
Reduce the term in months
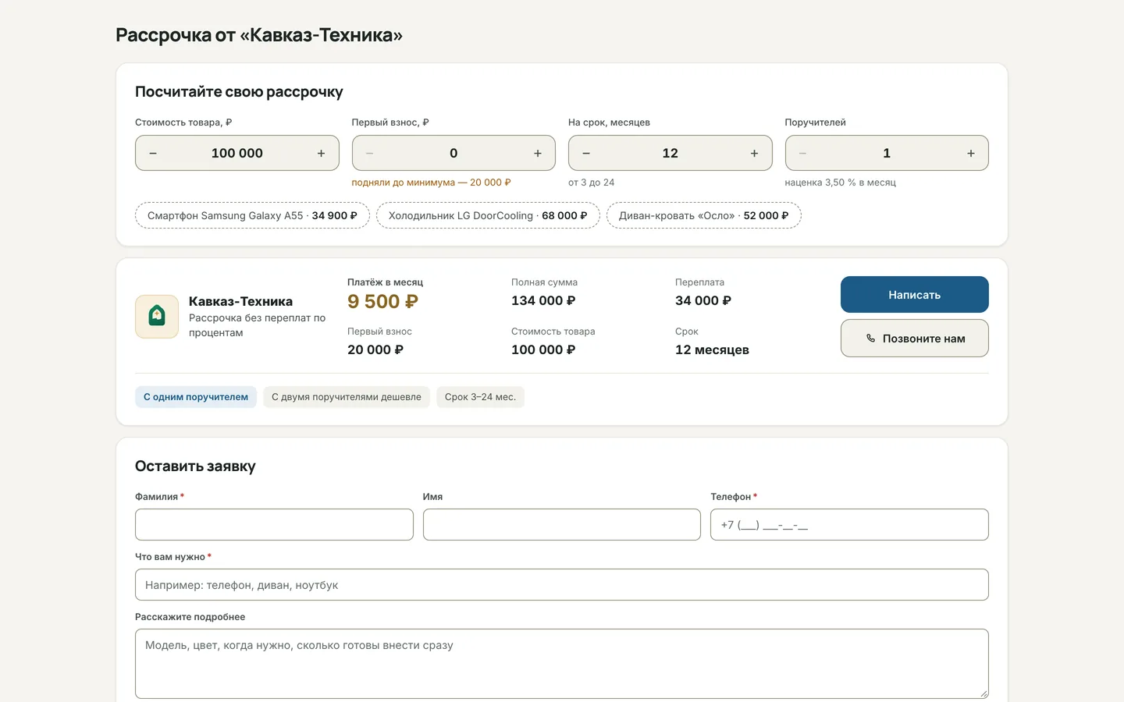click(x=586, y=154)
